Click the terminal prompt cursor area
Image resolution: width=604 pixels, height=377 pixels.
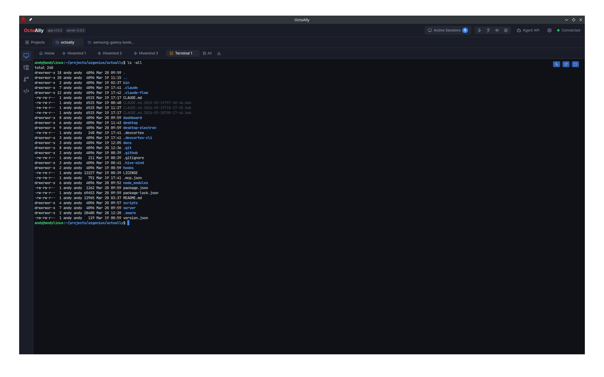(x=128, y=223)
